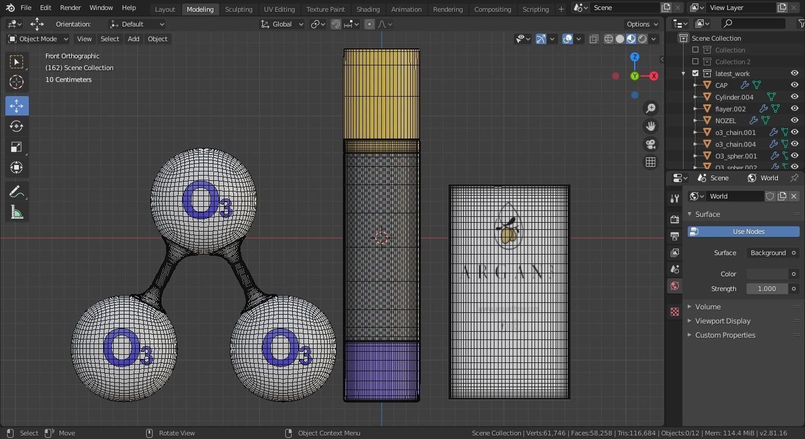Enable the Collection 2 checkbox
Viewport: 805px width, 439px height.
(695, 62)
